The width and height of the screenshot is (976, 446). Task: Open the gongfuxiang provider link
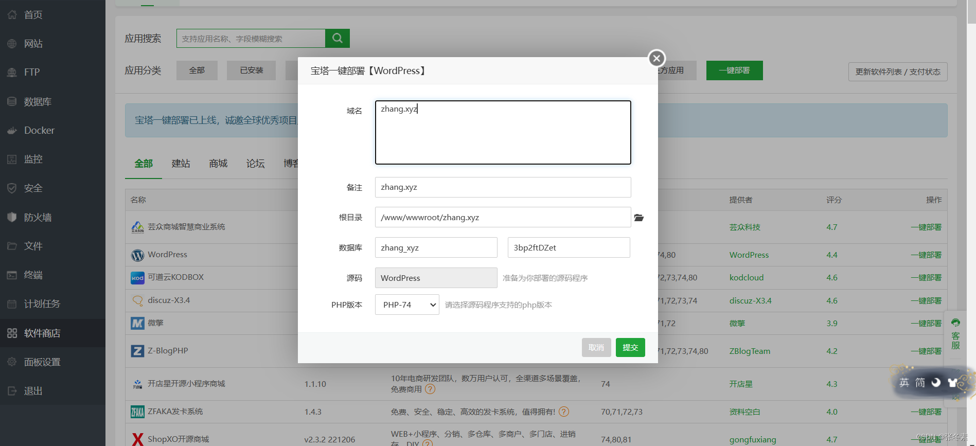click(x=753, y=440)
